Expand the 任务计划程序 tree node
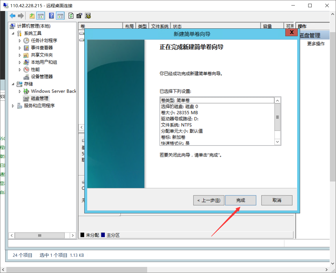336x273 pixels. tap(20, 41)
